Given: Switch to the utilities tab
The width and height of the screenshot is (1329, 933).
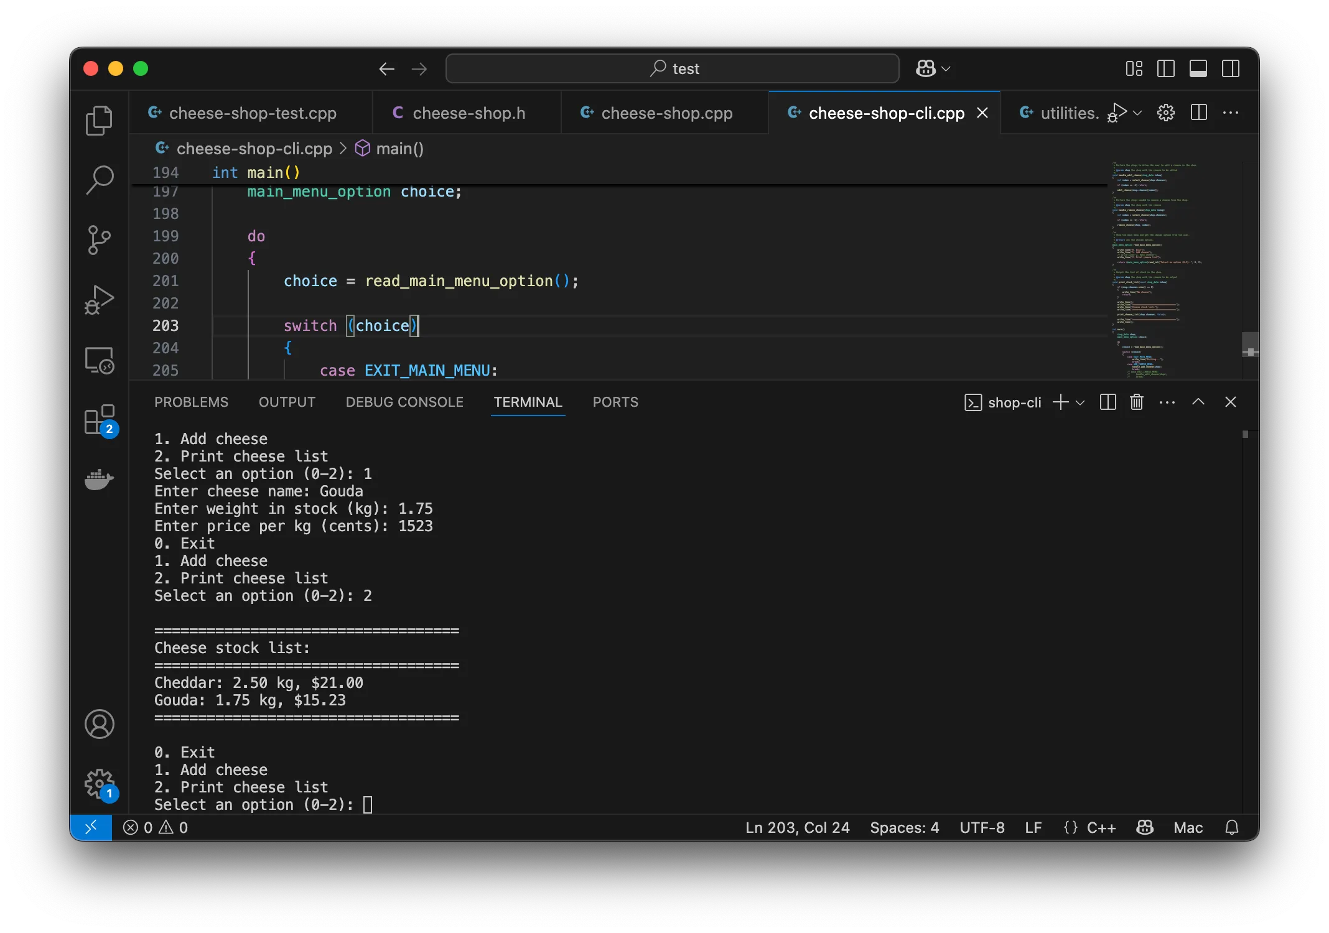Looking at the screenshot, I should click(x=1059, y=113).
